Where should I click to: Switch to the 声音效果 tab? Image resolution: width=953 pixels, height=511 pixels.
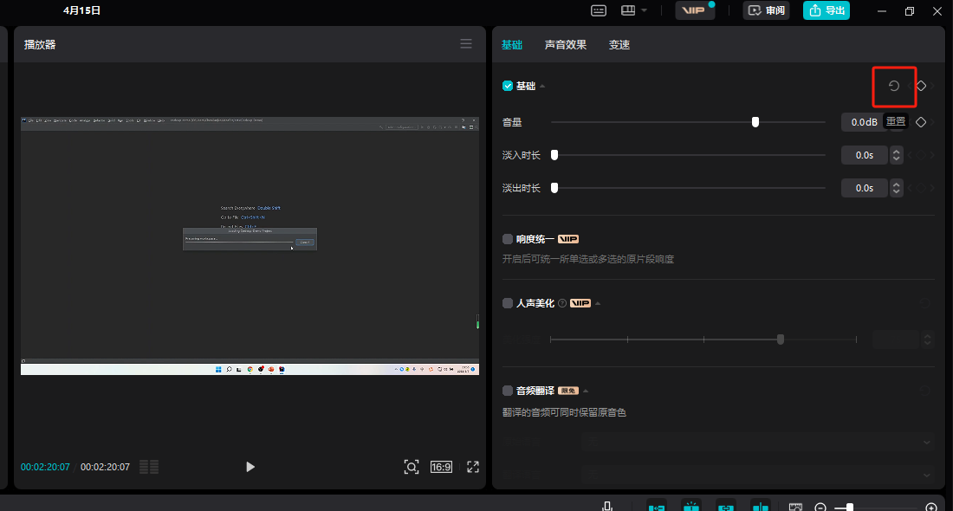tap(565, 44)
